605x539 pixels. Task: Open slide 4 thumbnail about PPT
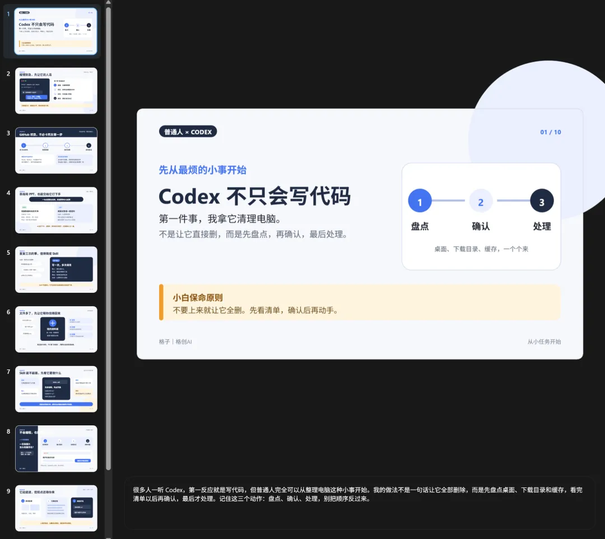(x=56, y=210)
